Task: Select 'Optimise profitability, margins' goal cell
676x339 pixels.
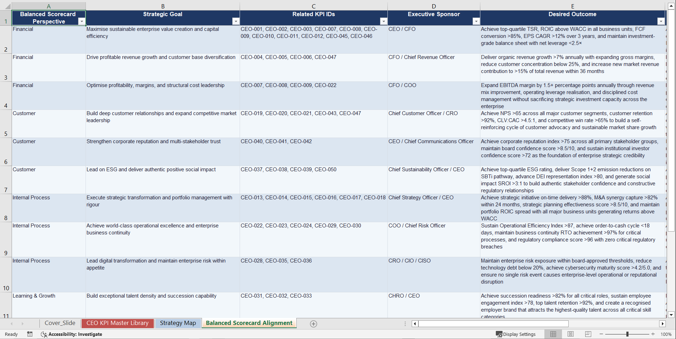Action: click(163, 95)
